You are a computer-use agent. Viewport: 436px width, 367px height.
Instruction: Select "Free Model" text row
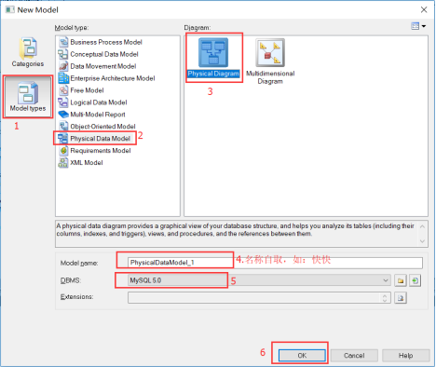[x=87, y=90]
